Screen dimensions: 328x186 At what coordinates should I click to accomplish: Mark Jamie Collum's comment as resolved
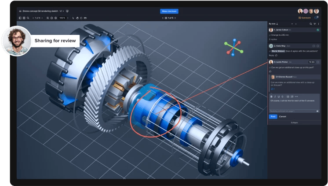tap(317, 30)
